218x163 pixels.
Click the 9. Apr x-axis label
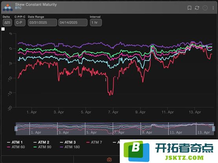coord(140,112)
